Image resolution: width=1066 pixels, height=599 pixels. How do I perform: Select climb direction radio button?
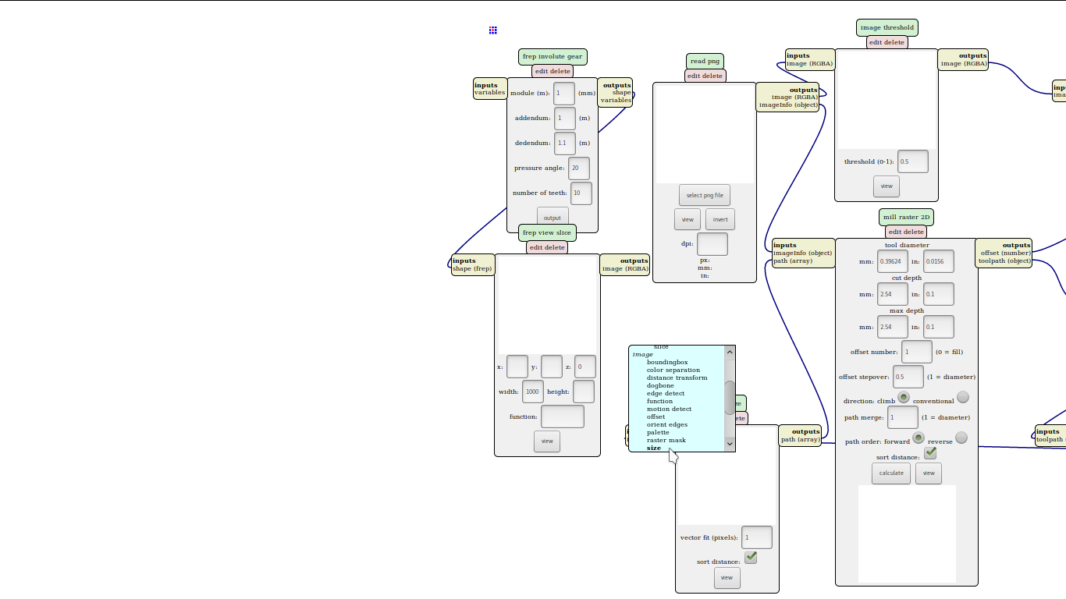tap(904, 397)
